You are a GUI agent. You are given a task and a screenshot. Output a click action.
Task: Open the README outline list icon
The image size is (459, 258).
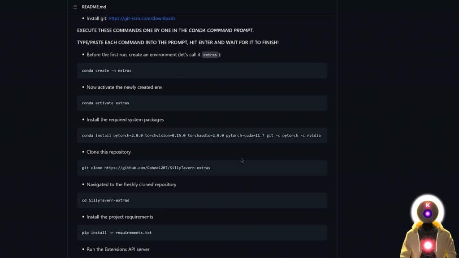(75, 7)
